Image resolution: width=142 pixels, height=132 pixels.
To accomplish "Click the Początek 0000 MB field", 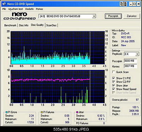I will 131,61.
